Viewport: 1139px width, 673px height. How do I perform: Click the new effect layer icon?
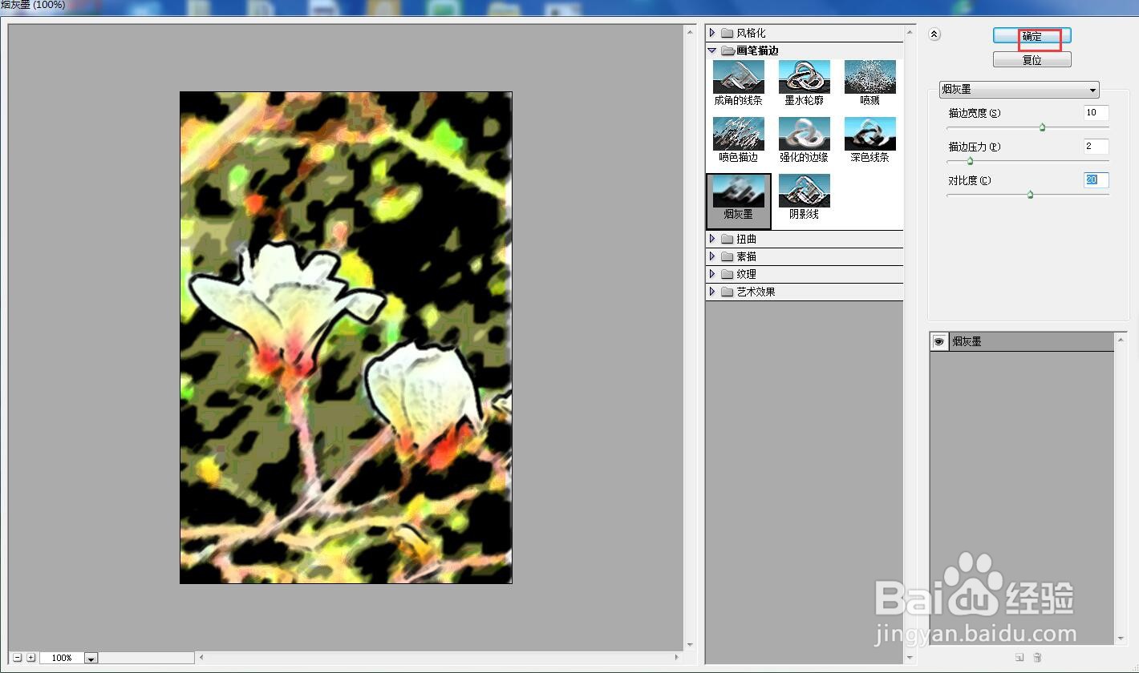point(1019,658)
